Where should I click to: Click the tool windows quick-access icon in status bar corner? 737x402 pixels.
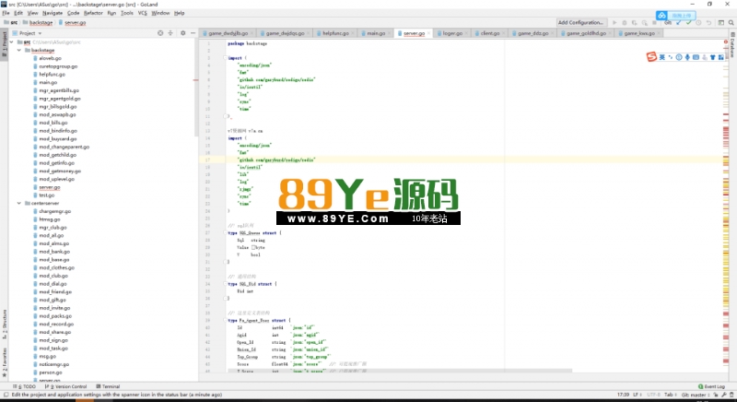pos(6,395)
